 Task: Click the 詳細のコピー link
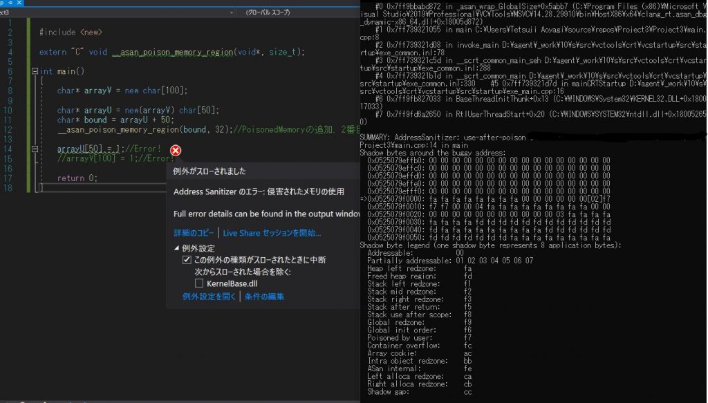coord(193,232)
